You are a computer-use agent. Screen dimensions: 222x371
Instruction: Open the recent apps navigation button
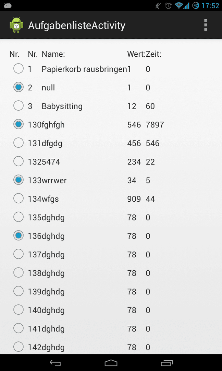click(166, 363)
